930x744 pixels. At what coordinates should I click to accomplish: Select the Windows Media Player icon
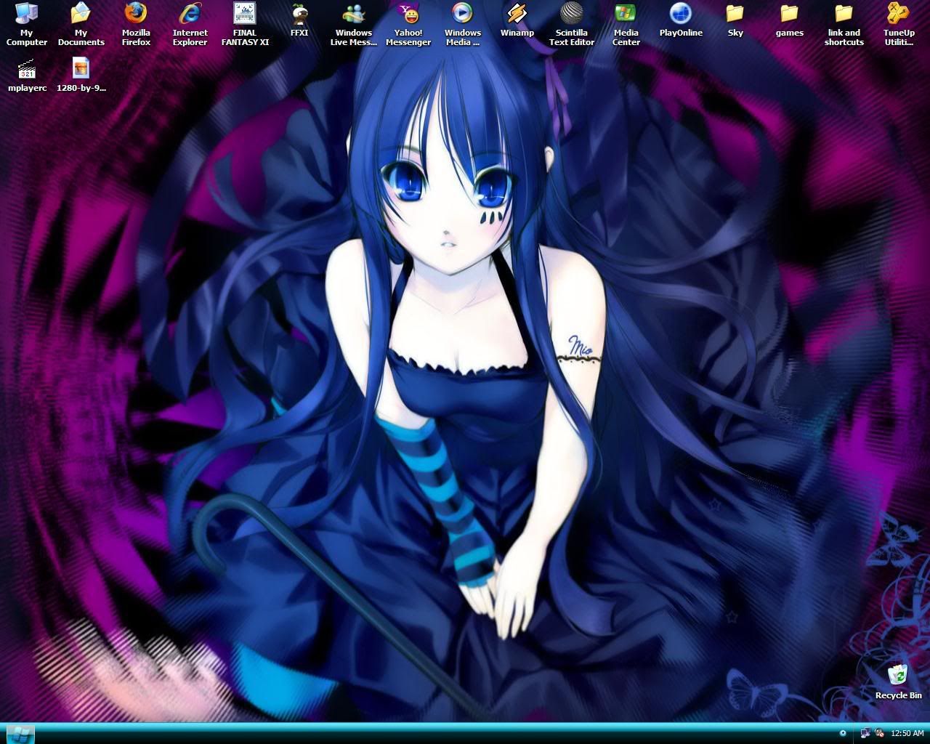click(x=463, y=23)
